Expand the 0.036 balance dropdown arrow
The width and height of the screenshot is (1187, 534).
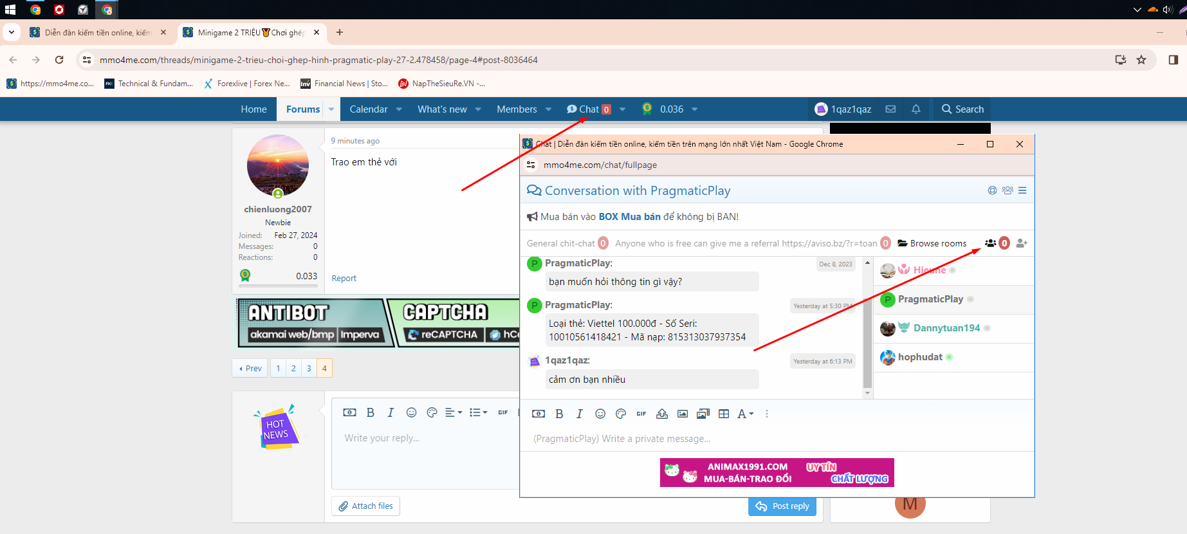pyautogui.click(x=695, y=109)
